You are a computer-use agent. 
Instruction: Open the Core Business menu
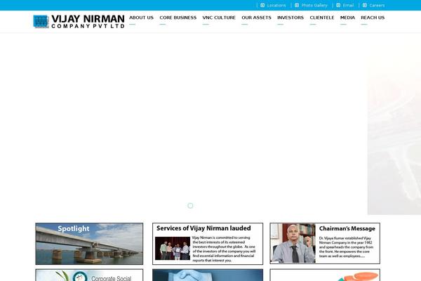pos(178,18)
